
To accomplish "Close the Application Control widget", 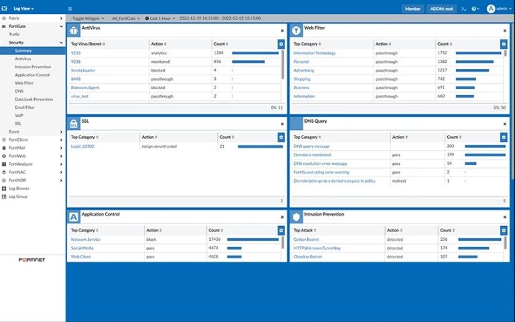I will [x=282, y=217].
